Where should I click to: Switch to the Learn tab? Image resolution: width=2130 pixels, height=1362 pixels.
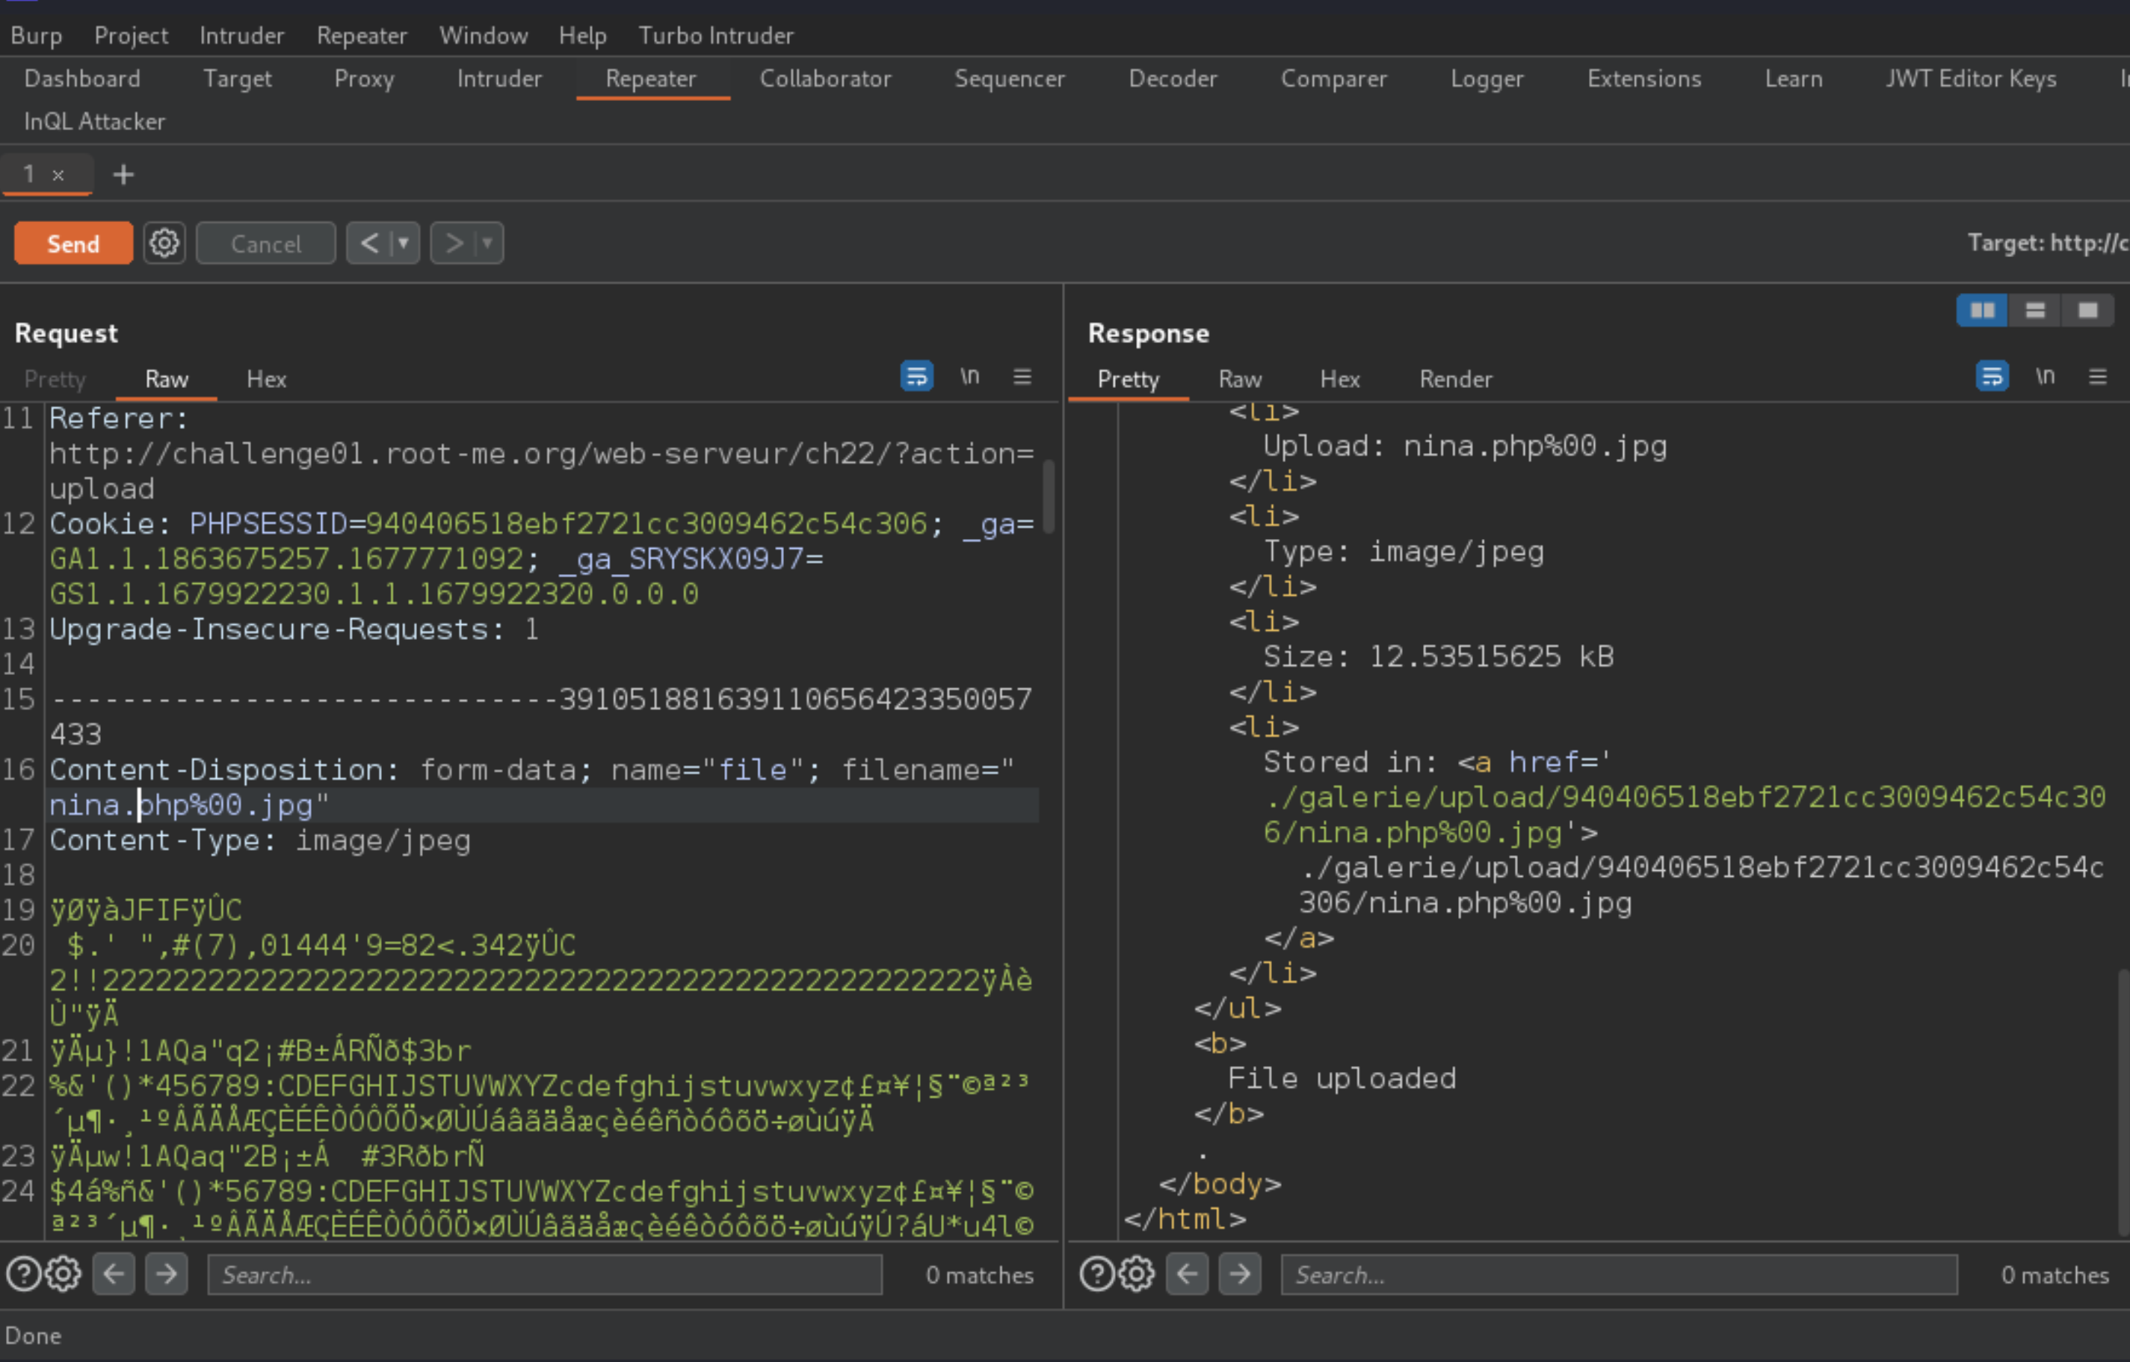tap(1793, 78)
